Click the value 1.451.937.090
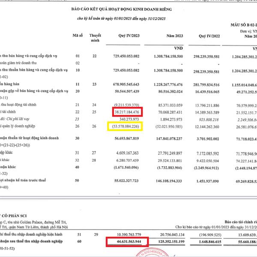 tap(208, 181)
